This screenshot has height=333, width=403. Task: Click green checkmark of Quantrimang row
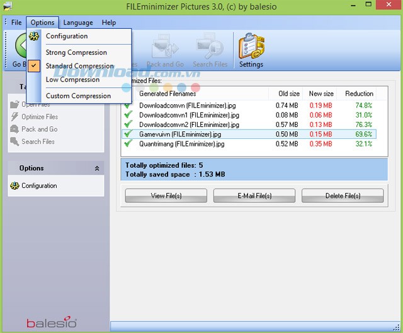[x=128, y=143]
